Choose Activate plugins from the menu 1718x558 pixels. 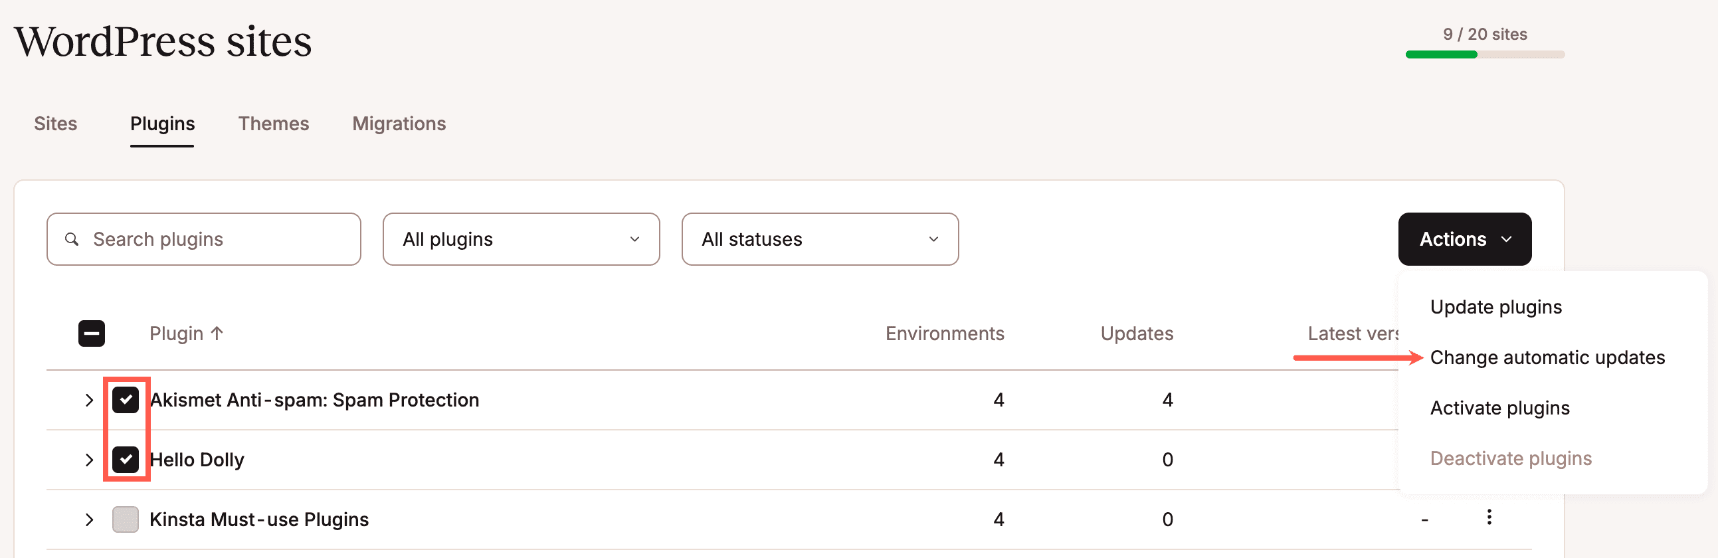[x=1500, y=408]
